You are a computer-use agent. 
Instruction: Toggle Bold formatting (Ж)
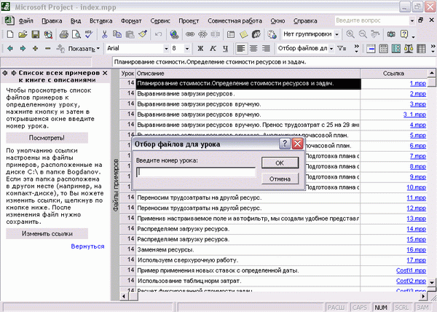[x=200, y=49]
